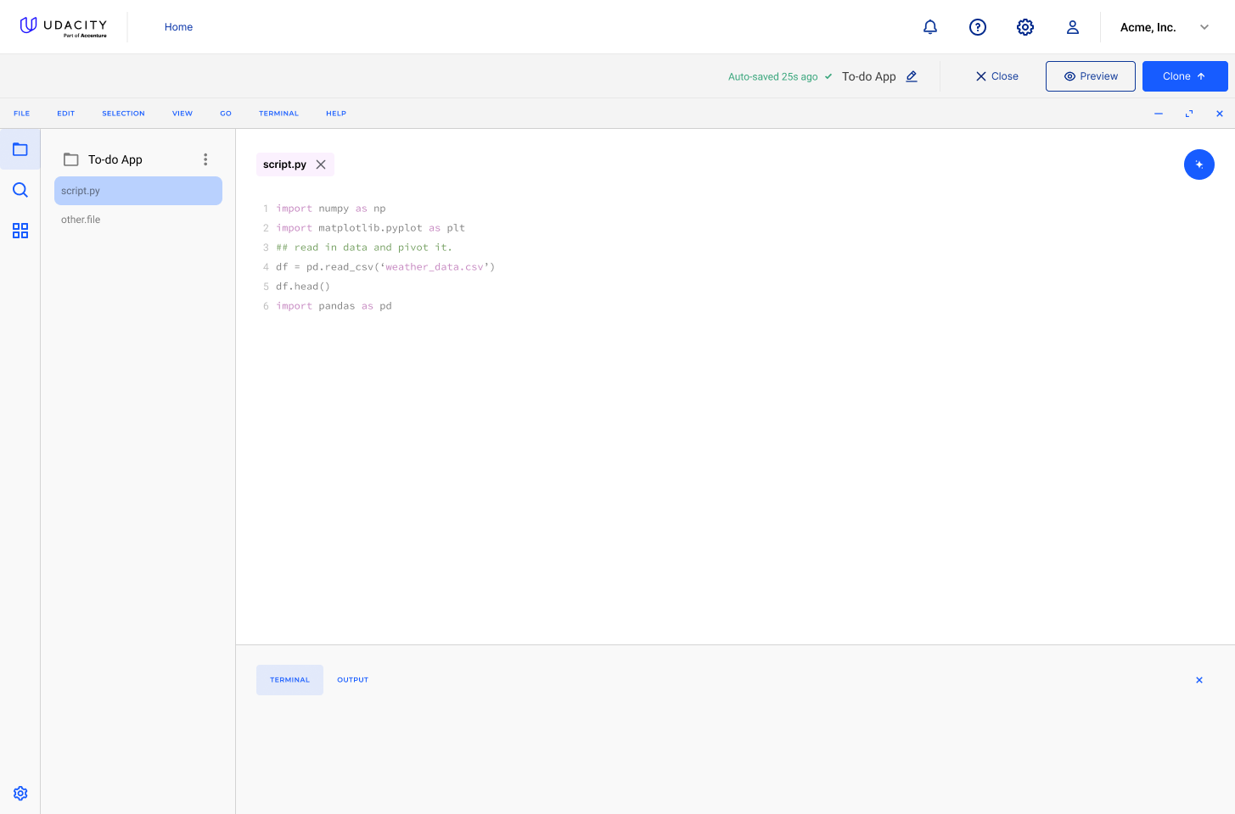
Task: Select script.py in the file tree
Action: (138, 191)
